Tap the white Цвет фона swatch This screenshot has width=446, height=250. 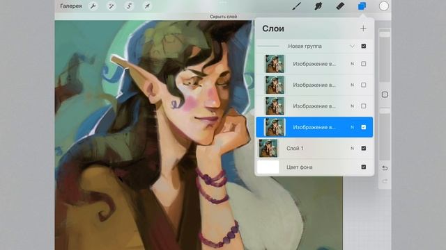268,167
